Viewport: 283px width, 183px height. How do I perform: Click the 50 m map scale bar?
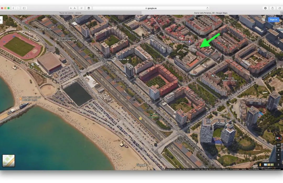(x=271, y=169)
